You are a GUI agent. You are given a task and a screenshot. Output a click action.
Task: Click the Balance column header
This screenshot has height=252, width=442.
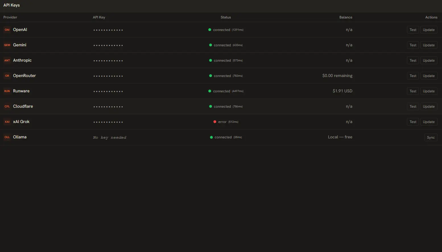346,17
